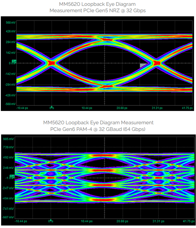
Task: Click the left red crossing point of the NRZ eye
Action: [x=51, y=63]
